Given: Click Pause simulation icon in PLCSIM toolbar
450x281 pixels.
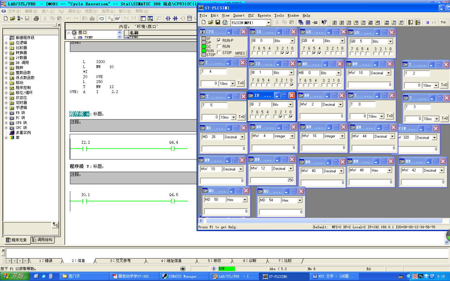Looking at the screenshot, I should click(428, 22).
